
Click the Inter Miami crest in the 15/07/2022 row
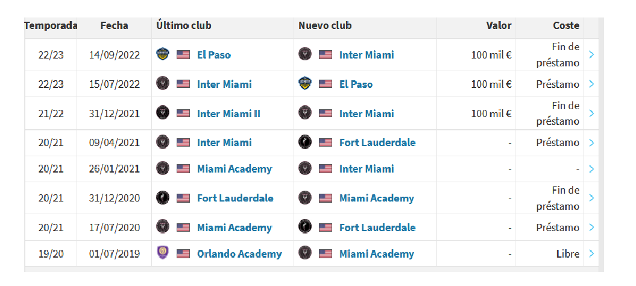coord(162,84)
